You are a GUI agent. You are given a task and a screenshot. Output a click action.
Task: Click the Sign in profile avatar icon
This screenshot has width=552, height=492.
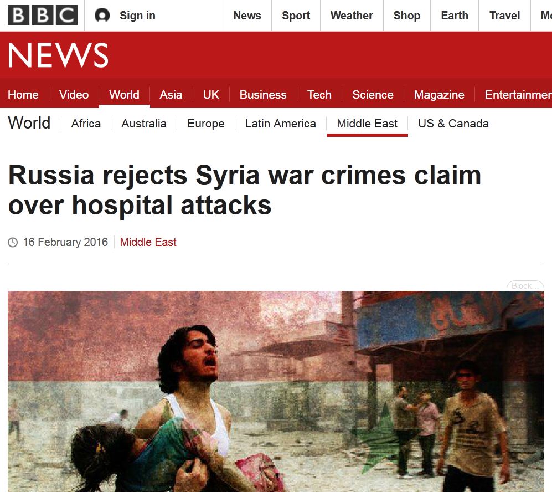[x=102, y=15]
